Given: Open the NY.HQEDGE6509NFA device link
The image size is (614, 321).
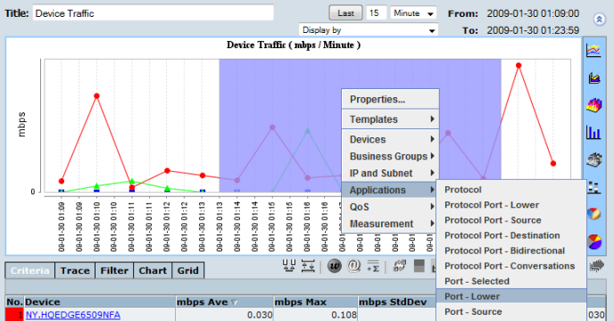Looking at the screenshot, I should (x=73, y=315).
